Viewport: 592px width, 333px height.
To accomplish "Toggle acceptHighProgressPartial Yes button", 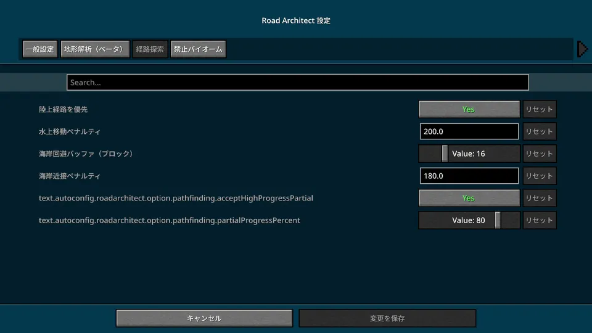I will (x=469, y=198).
